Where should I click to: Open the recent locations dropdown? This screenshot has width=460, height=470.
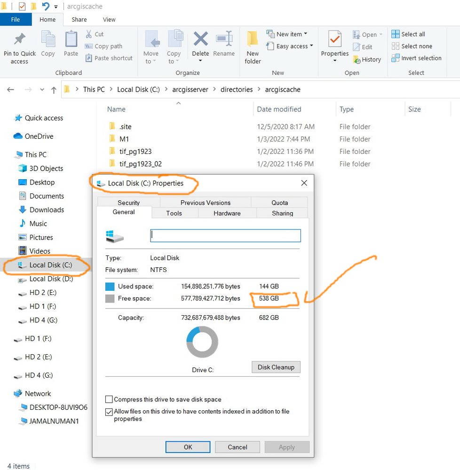(x=42, y=89)
